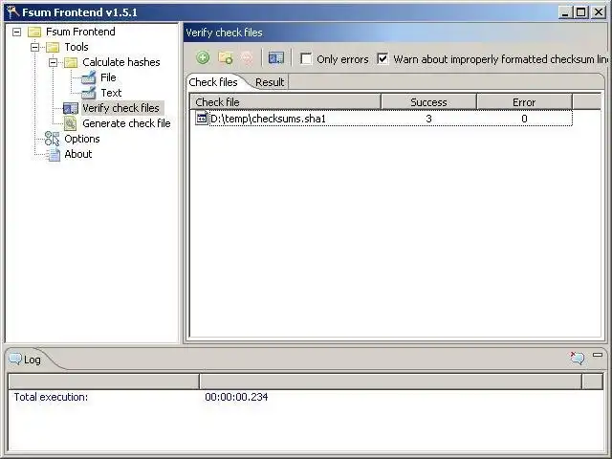
Task: Uncheck Warn about improperly formatted checksum lines
Action: click(382, 59)
